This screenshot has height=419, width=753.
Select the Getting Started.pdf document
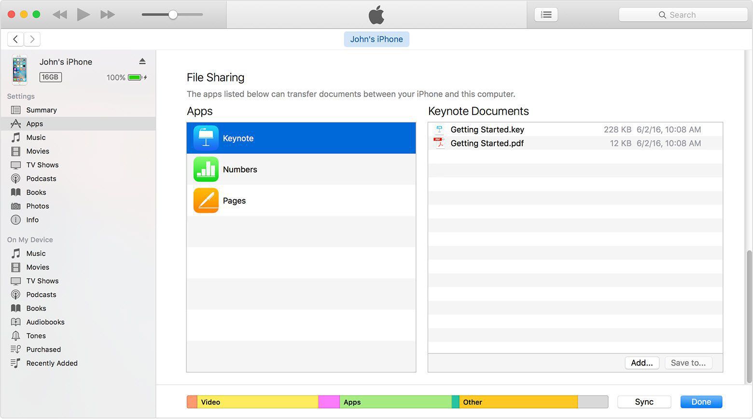pos(575,143)
